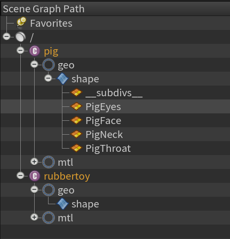Image resolution: width=230 pixels, height=239 pixels.
Task: Collapse the pig shape mesh subsets
Action: [48, 79]
